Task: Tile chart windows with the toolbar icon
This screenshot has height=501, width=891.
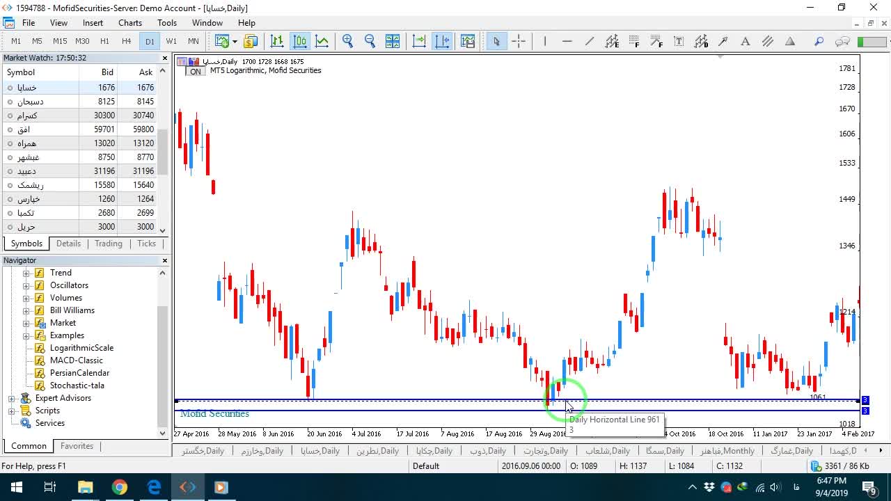Action: pos(393,41)
